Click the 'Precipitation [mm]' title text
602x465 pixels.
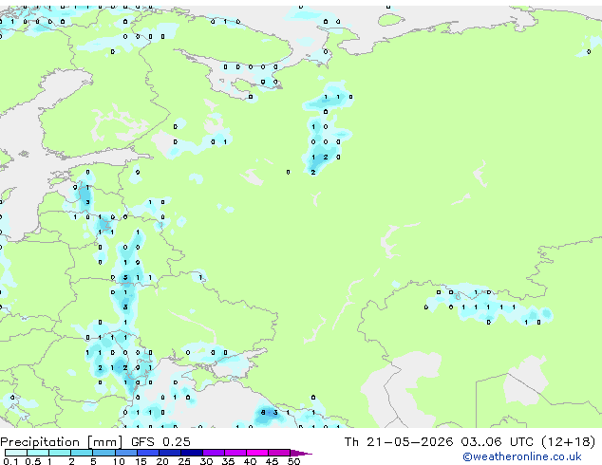coord(61,442)
